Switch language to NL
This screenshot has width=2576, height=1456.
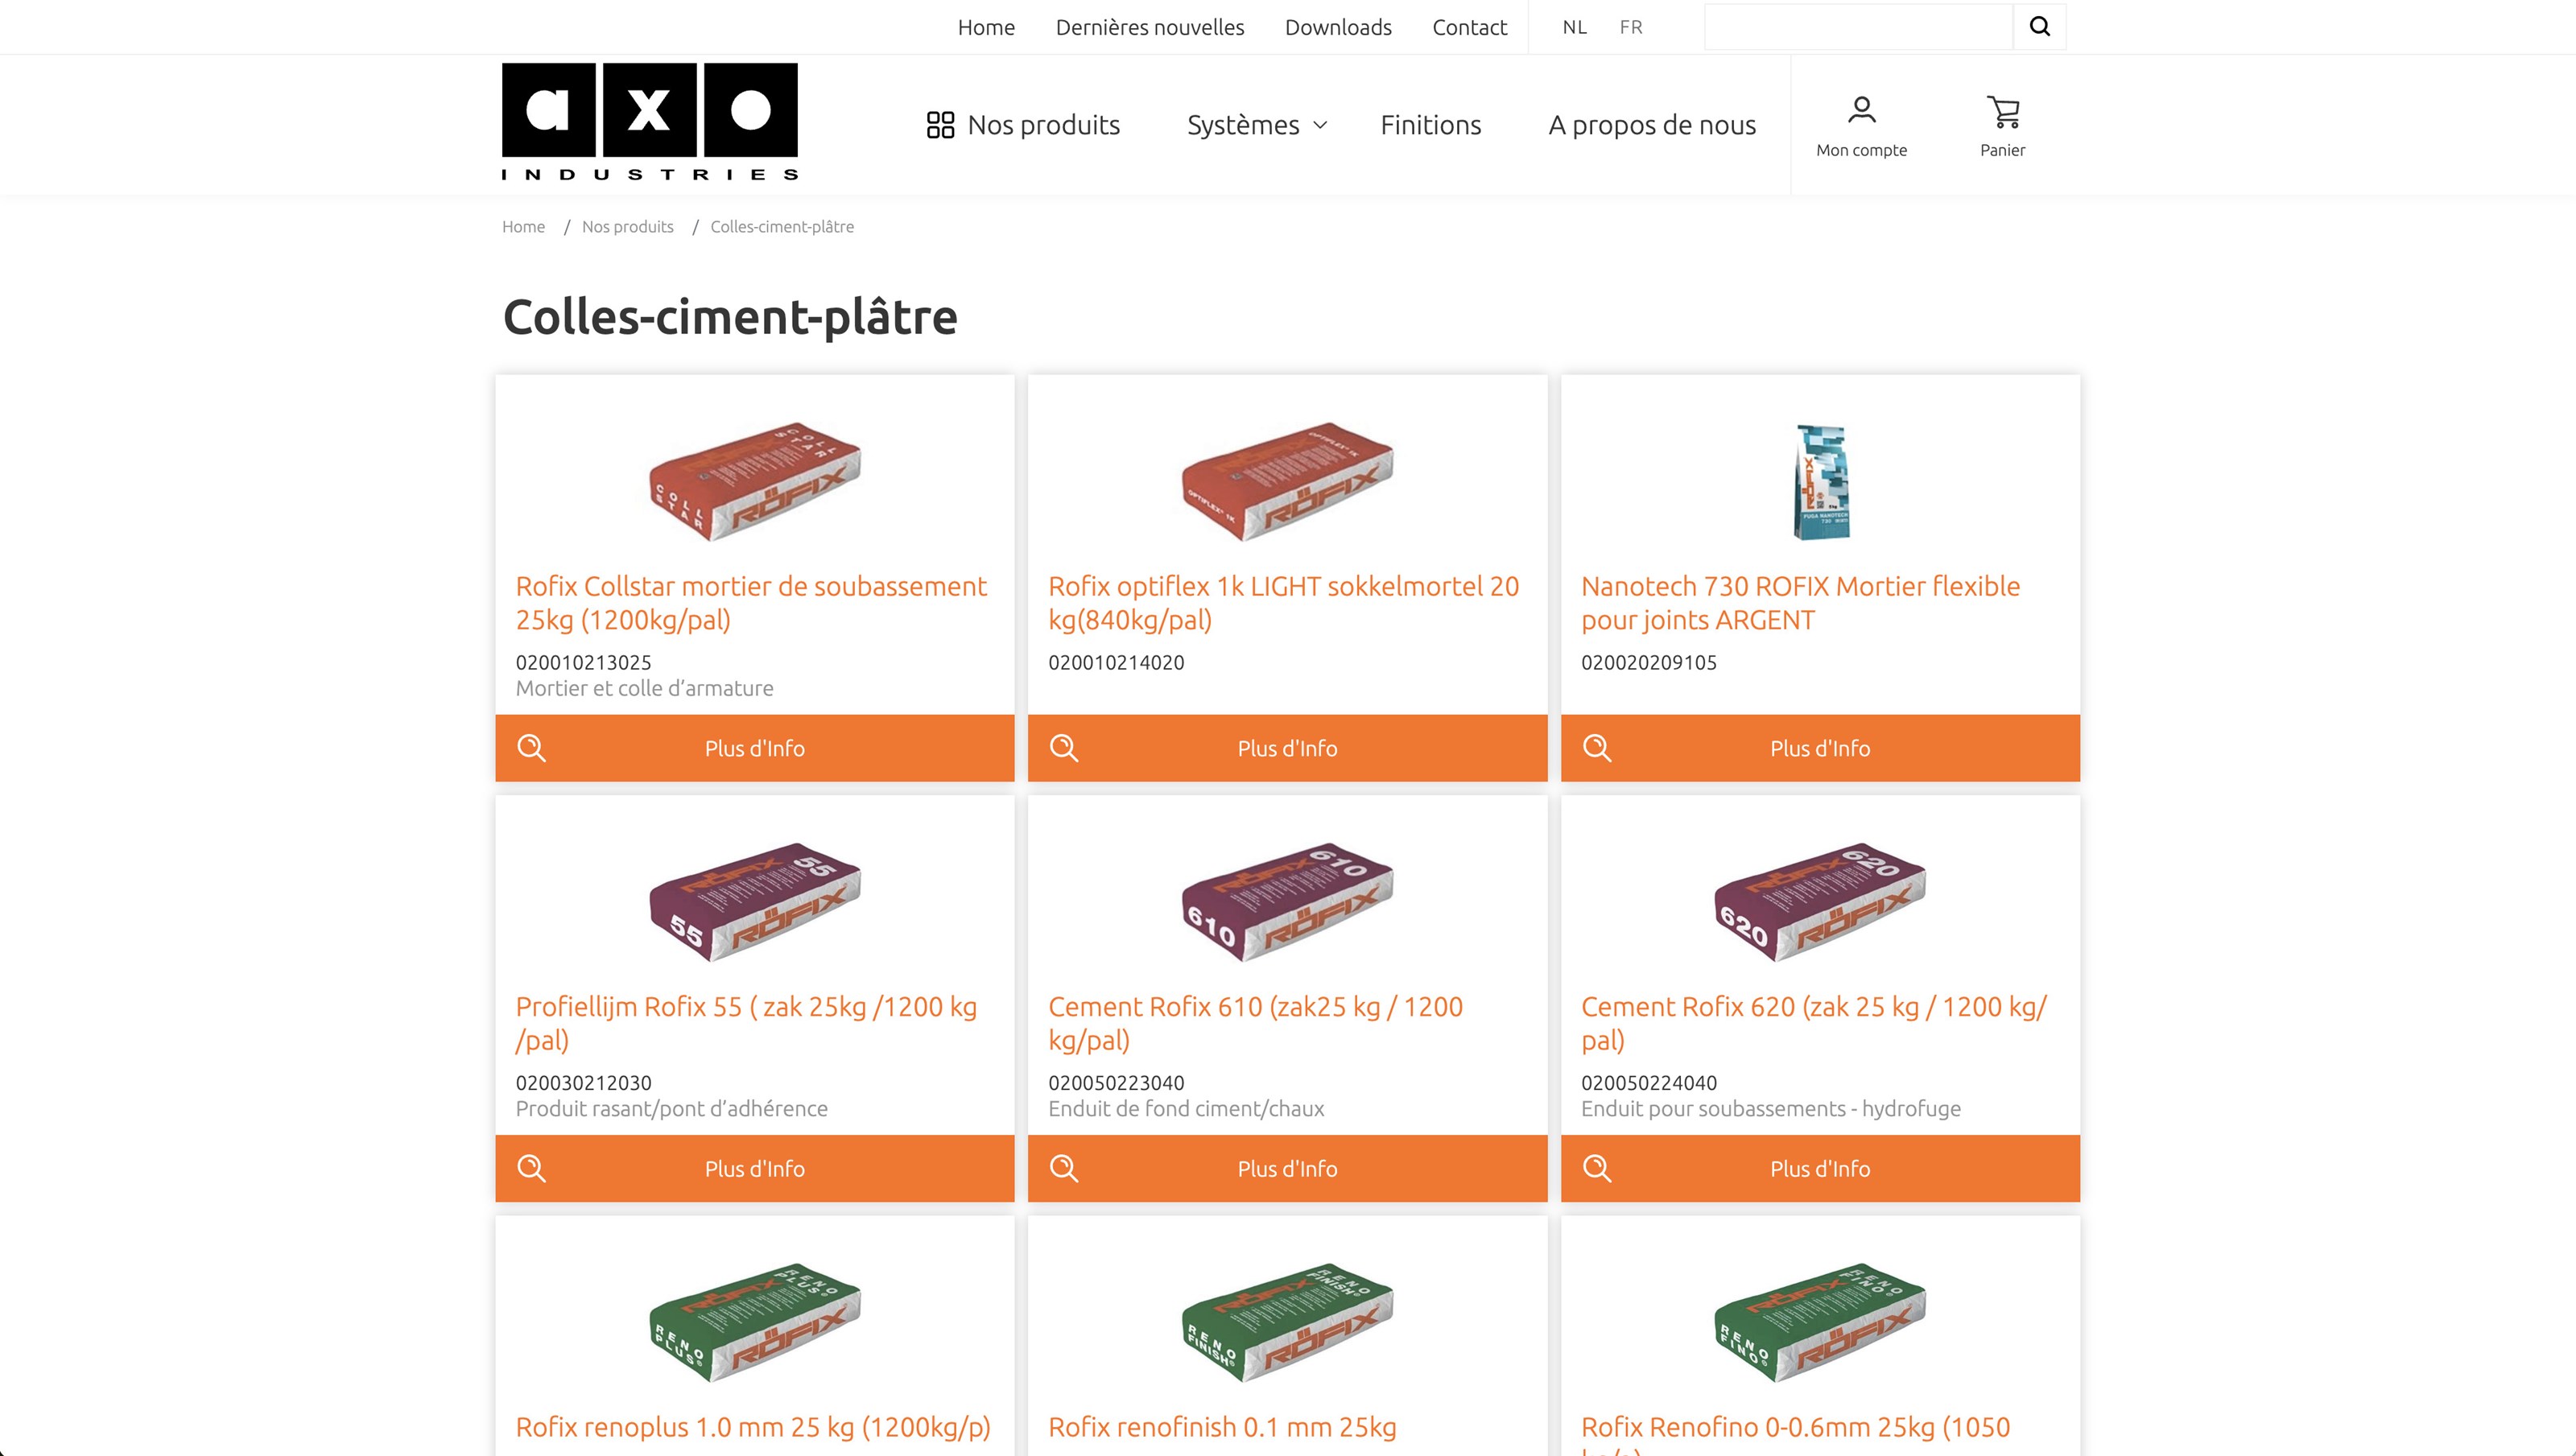1574,27
